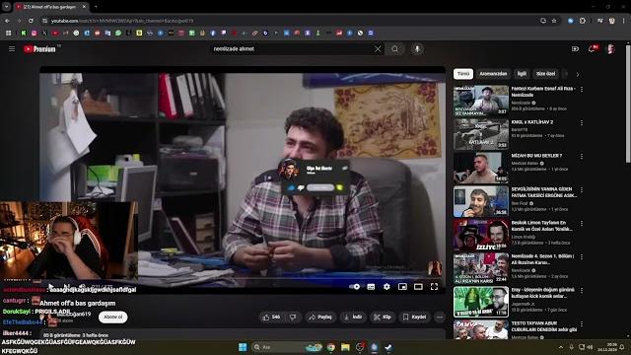Start voice search with microphone icon
This screenshot has width=631, height=355.
pos(417,49)
